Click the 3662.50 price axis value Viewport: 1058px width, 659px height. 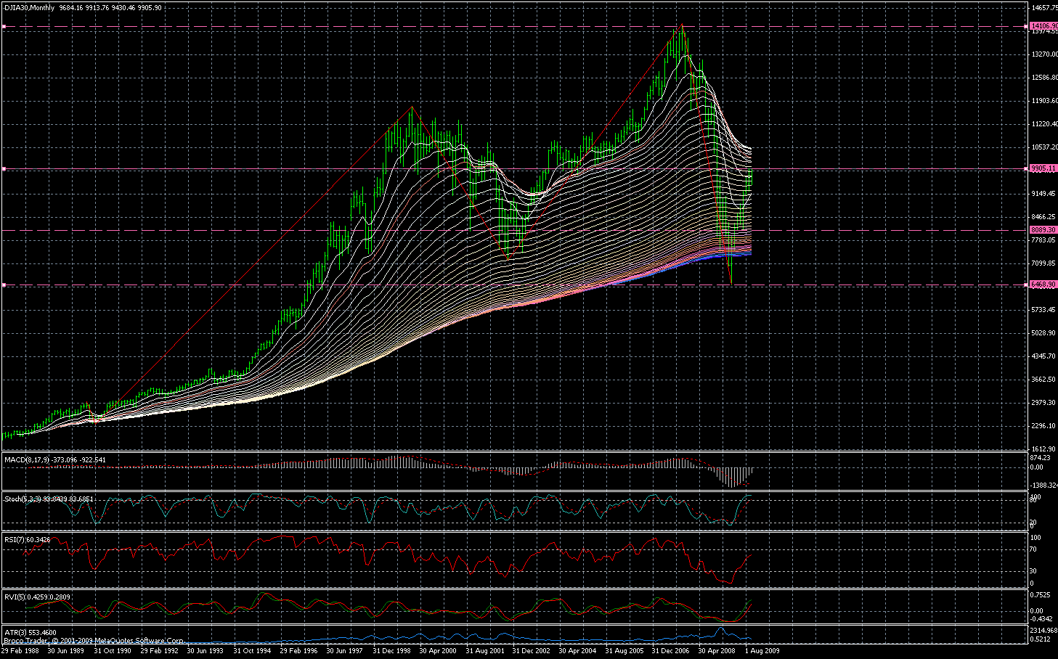[1043, 380]
